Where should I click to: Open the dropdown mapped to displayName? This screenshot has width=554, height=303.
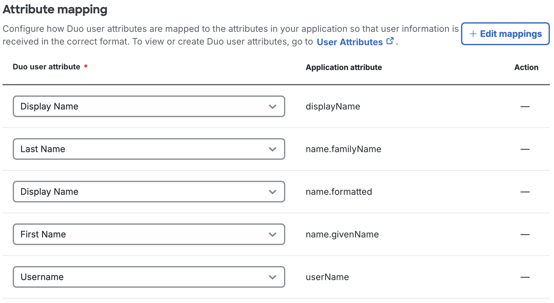148,107
